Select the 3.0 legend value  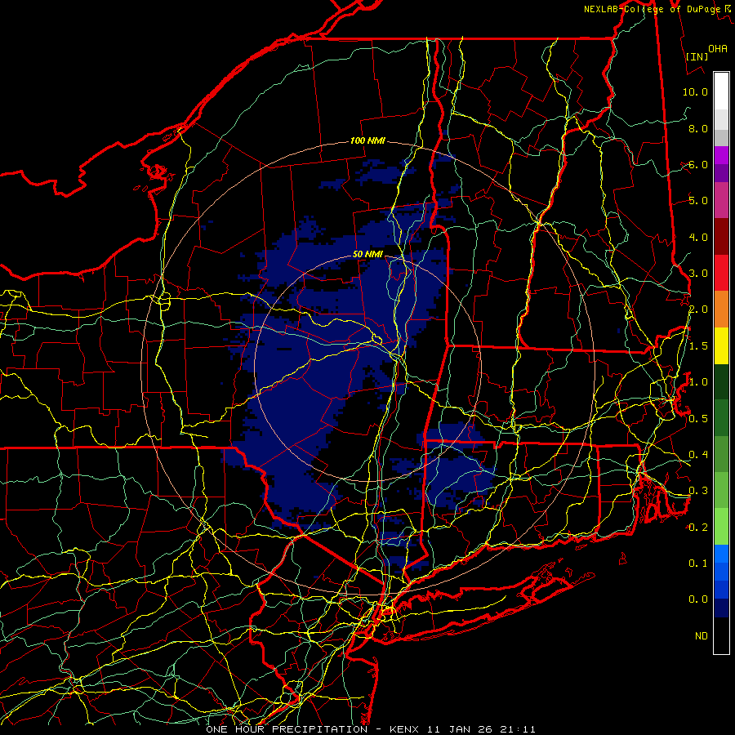click(698, 274)
